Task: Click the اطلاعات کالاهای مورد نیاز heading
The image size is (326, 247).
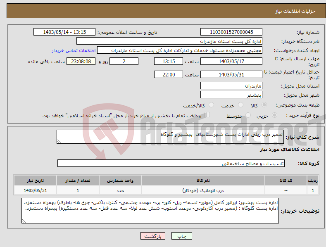Action: (x=289, y=150)
